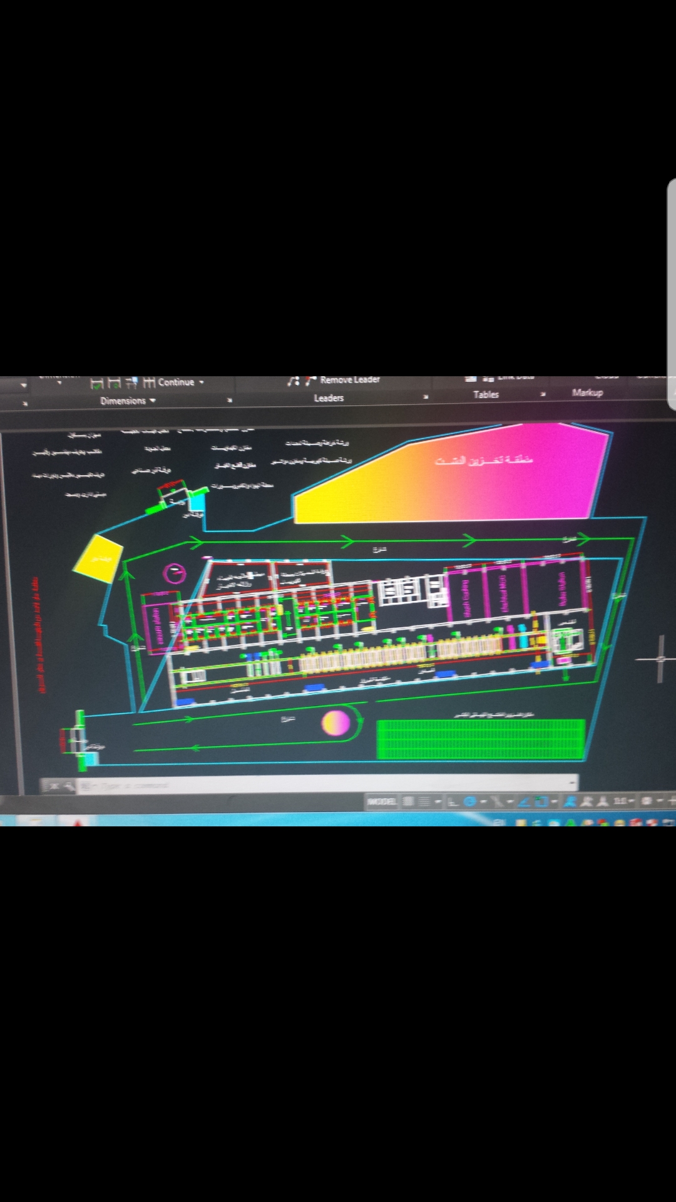The width and height of the screenshot is (676, 1202).
Task: Toggle object snap tracking in status bar
Action: (x=524, y=801)
